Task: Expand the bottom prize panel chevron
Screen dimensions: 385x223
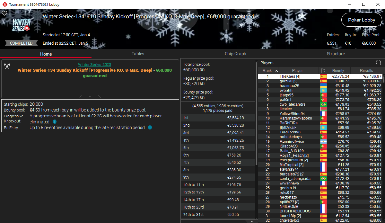Action: point(252,221)
